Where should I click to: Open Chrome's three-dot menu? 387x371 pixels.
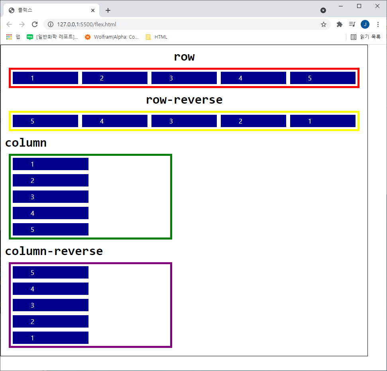pyautogui.click(x=378, y=24)
